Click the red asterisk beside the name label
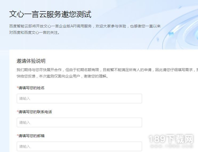 pos(17,87)
